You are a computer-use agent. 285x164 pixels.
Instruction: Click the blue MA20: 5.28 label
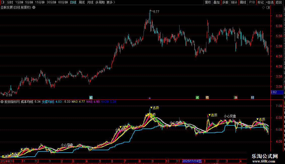click(x=108, y=102)
